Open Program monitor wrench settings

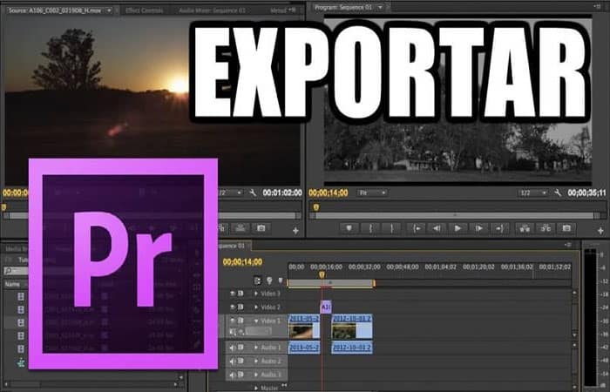coord(558,193)
